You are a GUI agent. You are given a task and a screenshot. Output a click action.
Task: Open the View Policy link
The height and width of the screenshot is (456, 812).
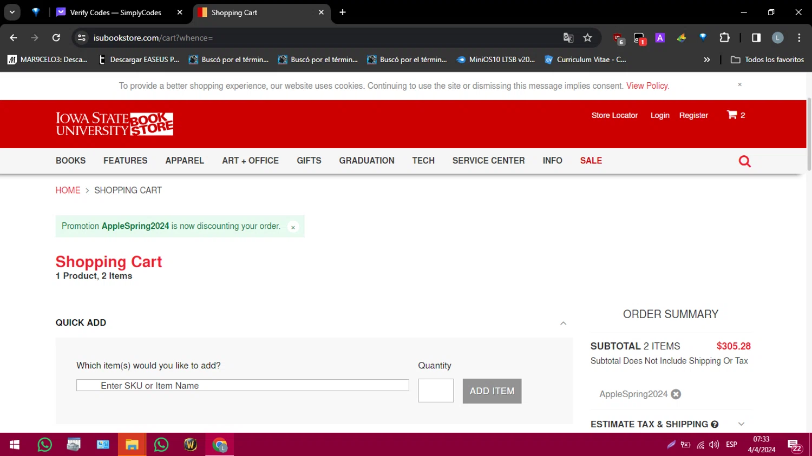(x=647, y=86)
